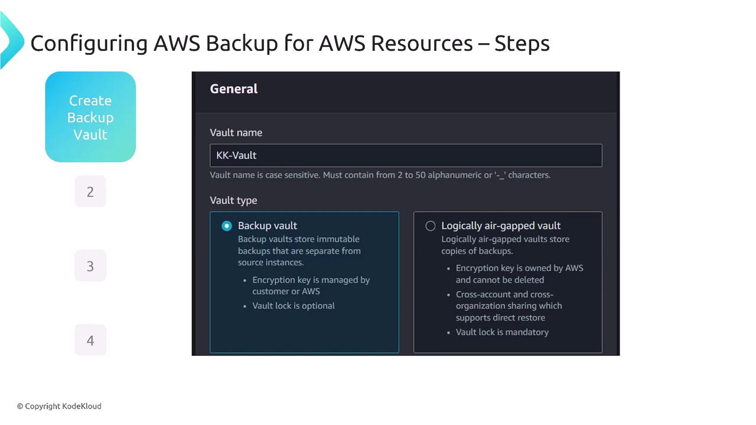Select the Backup vault radio button
The width and height of the screenshot is (756, 425).
tap(227, 226)
